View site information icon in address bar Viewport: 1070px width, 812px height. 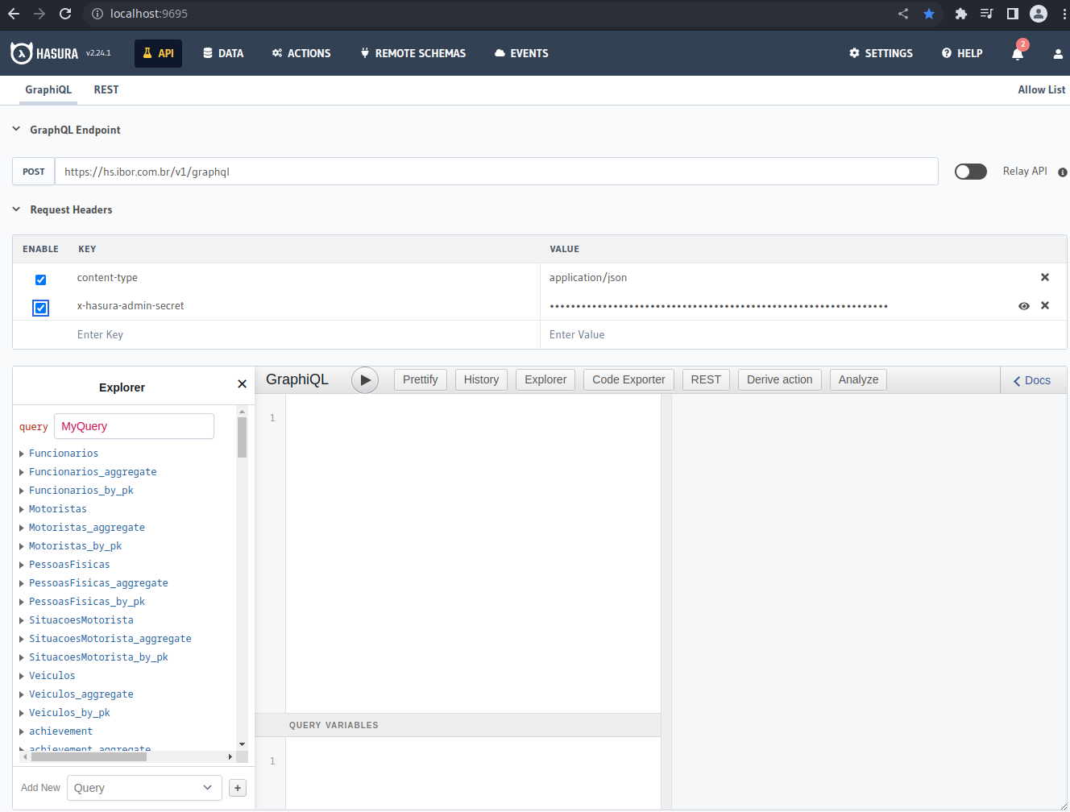click(97, 14)
